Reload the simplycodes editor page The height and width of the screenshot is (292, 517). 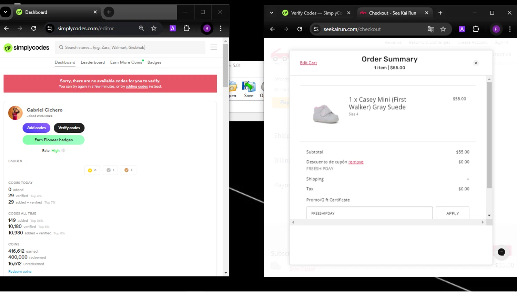(33, 28)
